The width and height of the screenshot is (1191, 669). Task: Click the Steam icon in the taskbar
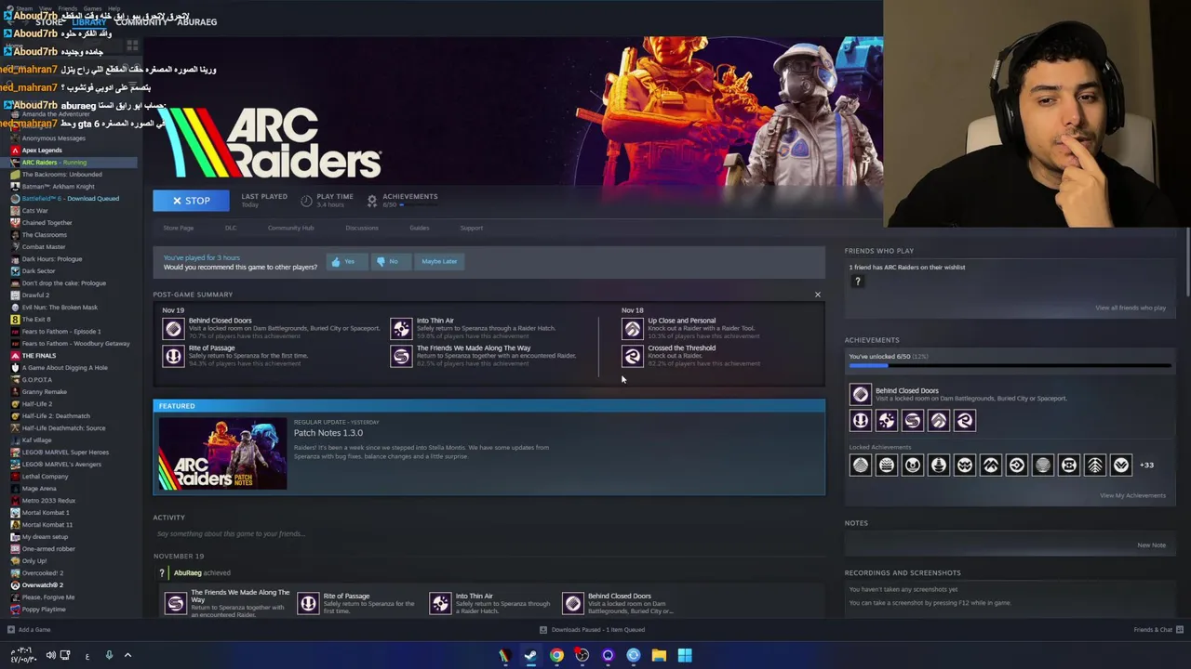(530, 656)
